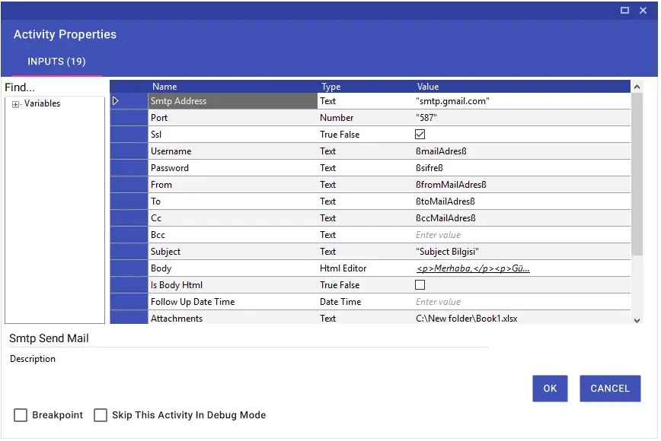Select the Port value cell showing 587
This screenshot has width=661, height=441.
coord(522,118)
